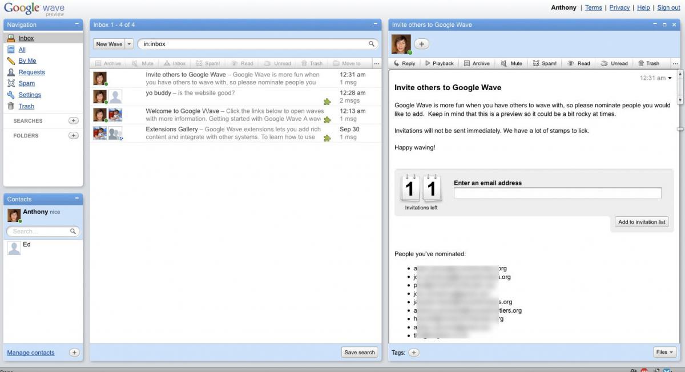685x372 pixels.
Task: Send wave to Trash from inbox toolbar
Action: pos(312,63)
